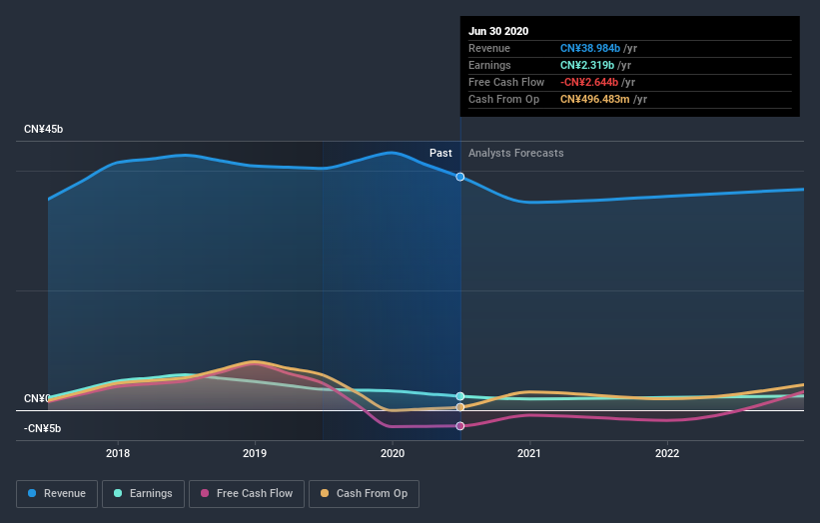Click the Earnings row label in tooltip
The width and height of the screenshot is (820, 523).
(x=489, y=65)
